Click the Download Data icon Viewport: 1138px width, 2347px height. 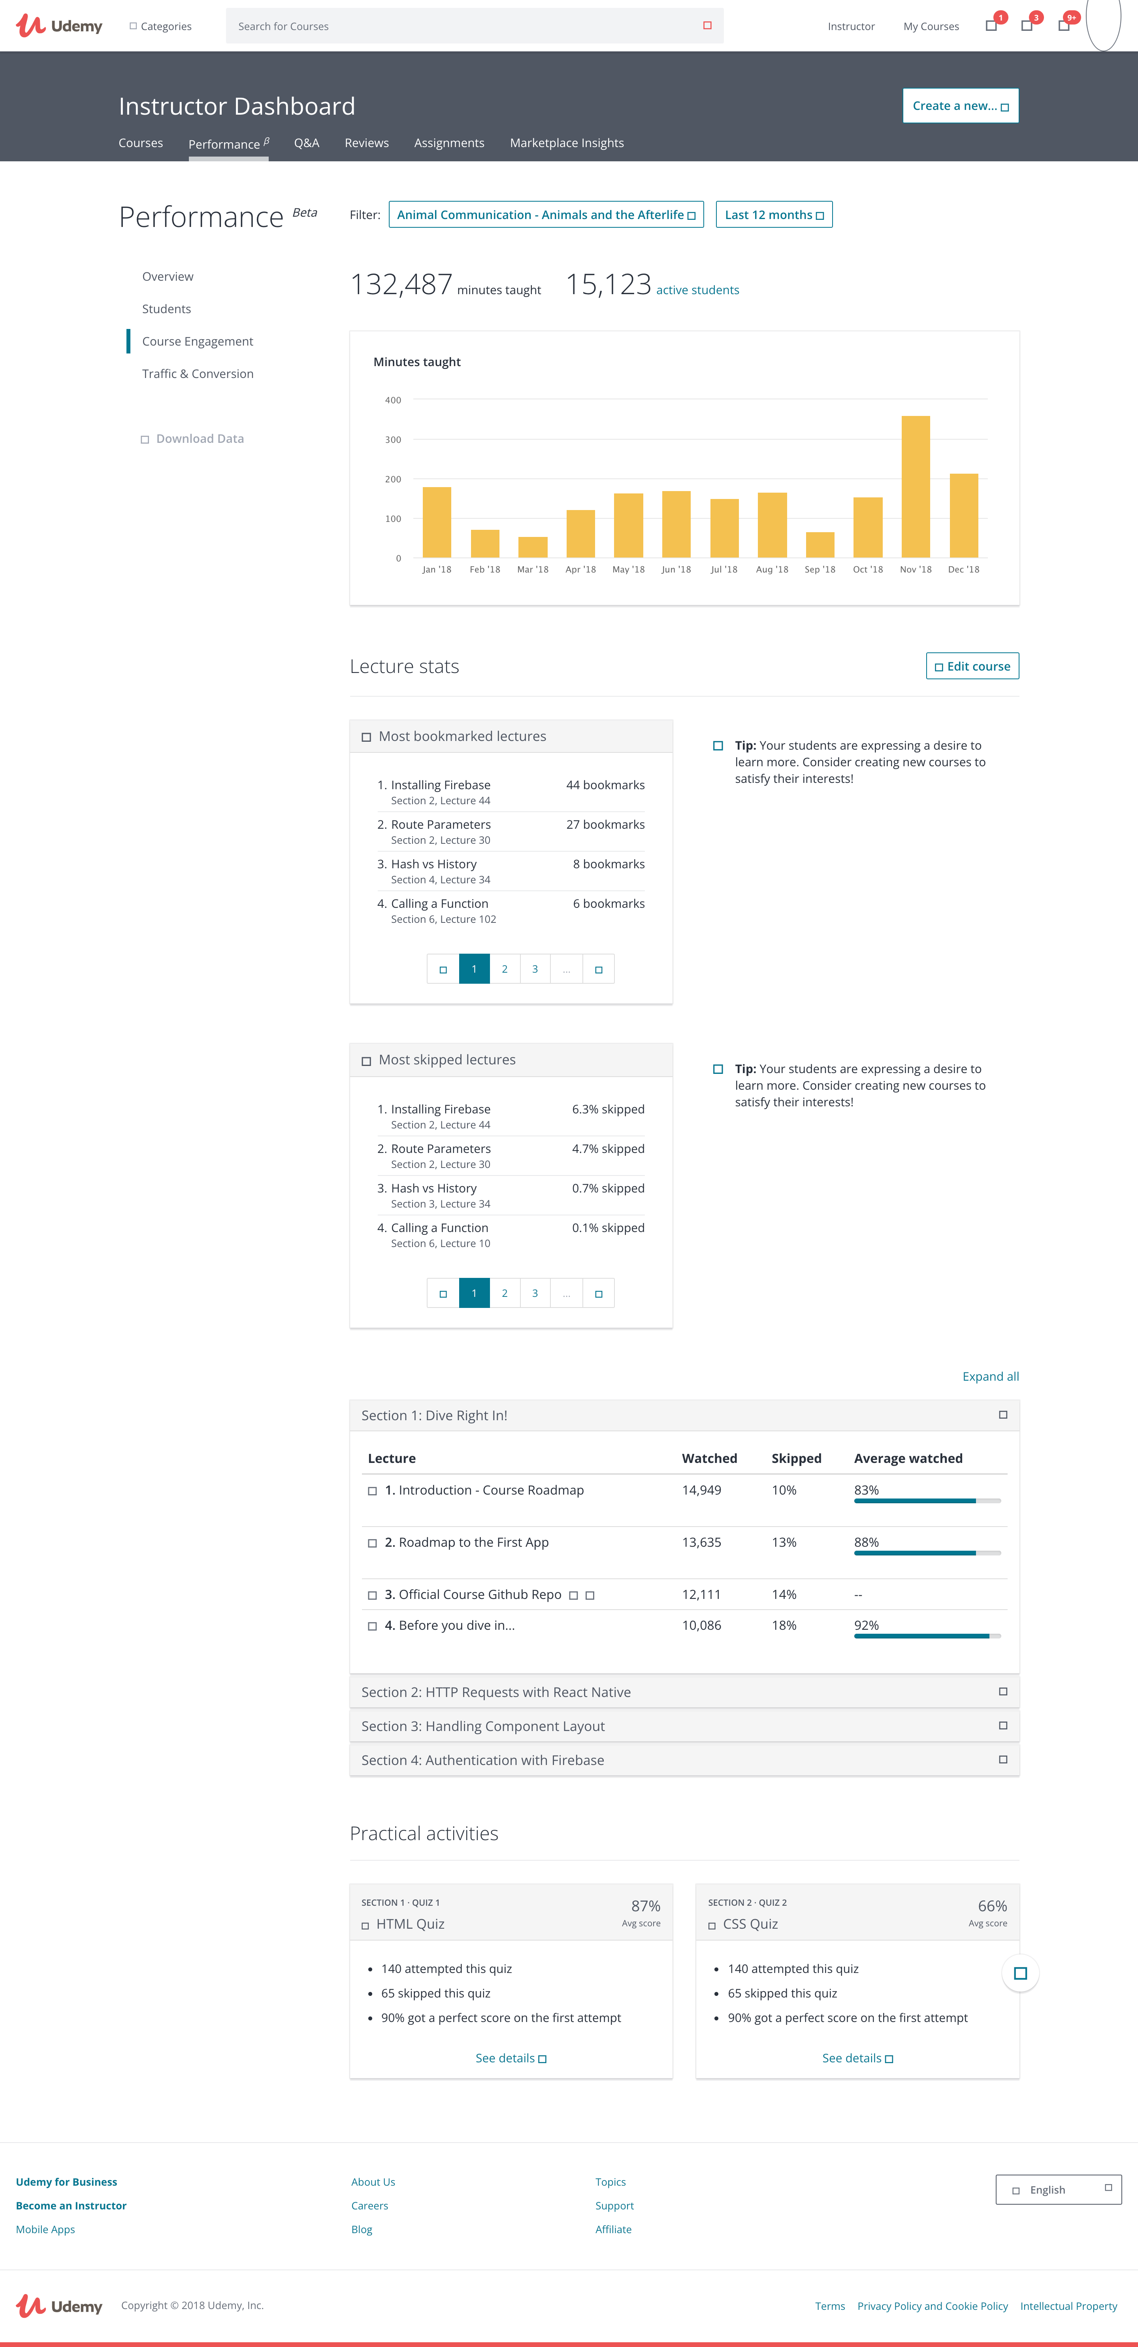pyautogui.click(x=145, y=439)
